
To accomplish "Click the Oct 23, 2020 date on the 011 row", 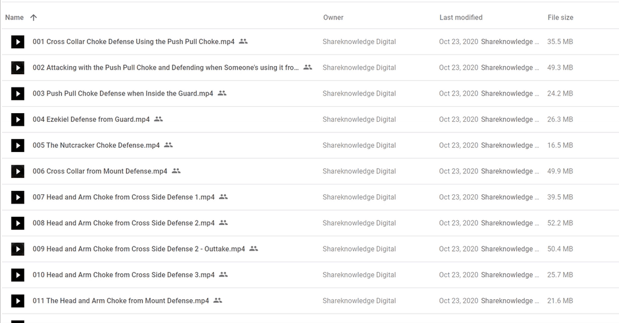I will (458, 301).
